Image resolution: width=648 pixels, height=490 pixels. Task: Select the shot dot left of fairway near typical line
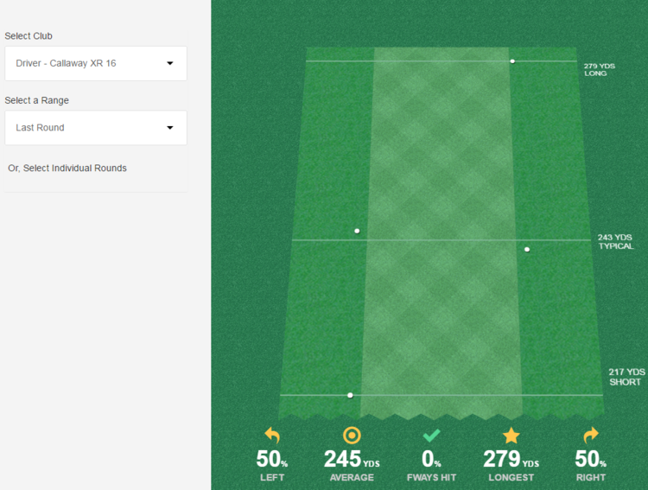357,231
